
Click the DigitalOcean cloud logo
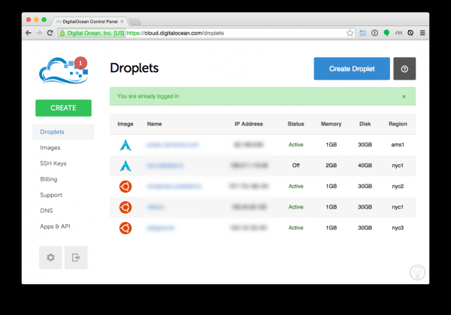point(60,70)
